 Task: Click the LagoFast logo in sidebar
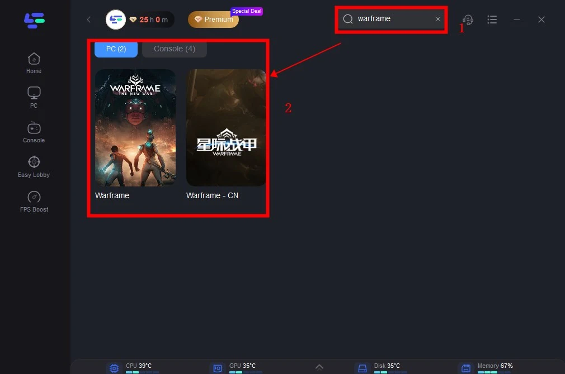click(x=34, y=20)
